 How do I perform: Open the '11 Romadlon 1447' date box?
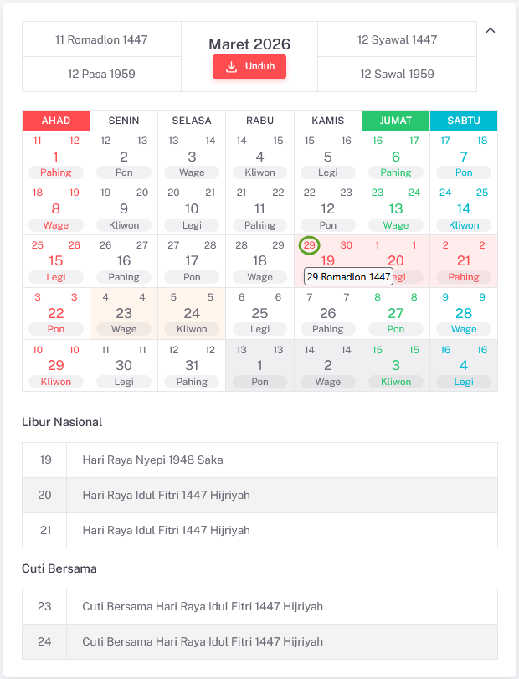tap(100, 39)
